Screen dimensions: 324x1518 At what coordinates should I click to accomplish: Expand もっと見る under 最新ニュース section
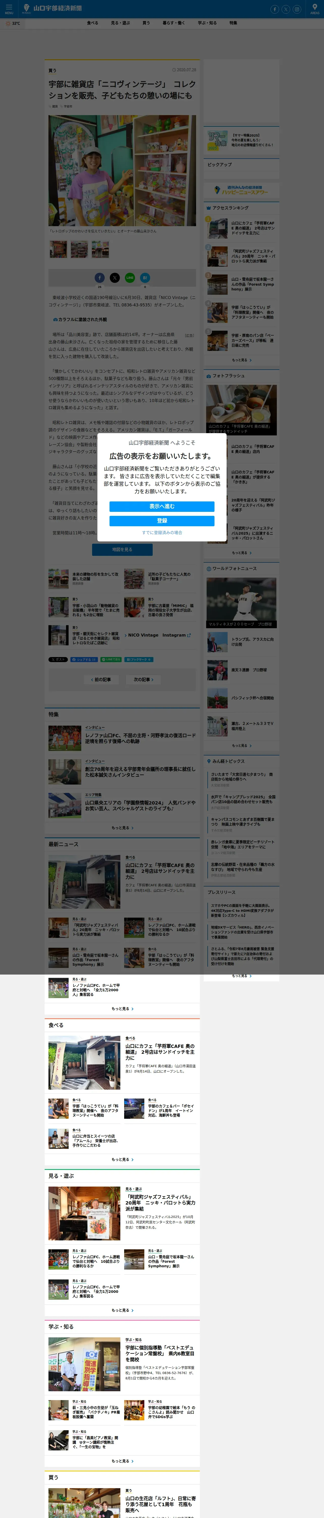point(122,1009)
